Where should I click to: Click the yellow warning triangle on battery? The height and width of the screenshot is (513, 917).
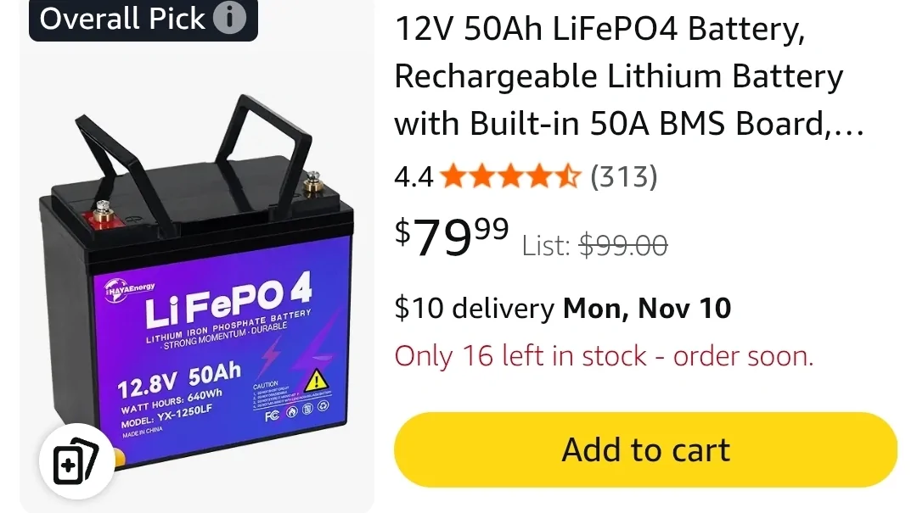(x=316, y=380)
